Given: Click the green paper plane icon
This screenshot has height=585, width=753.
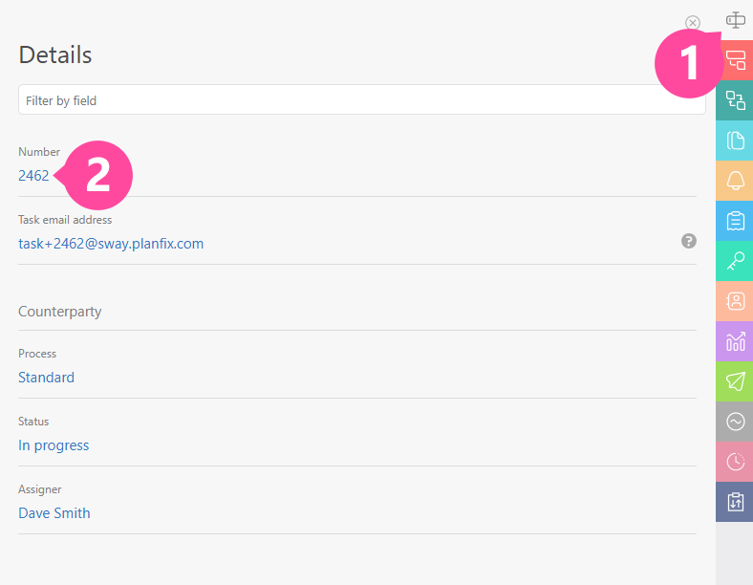Looking at the screenshot, I should click(x=735, y=381).
